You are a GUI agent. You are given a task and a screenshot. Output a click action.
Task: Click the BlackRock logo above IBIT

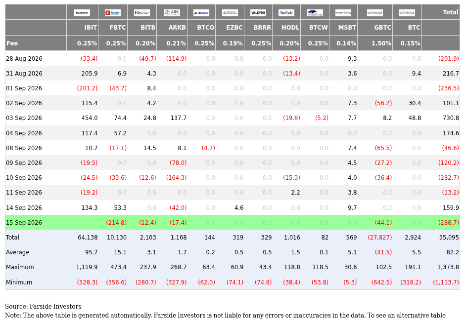pyautogui.click(x=82, y=13)
